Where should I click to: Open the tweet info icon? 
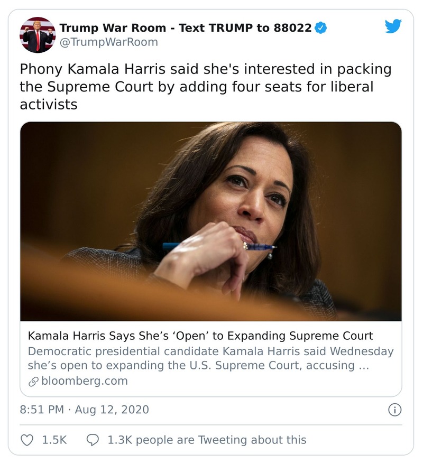click(395, 410)
